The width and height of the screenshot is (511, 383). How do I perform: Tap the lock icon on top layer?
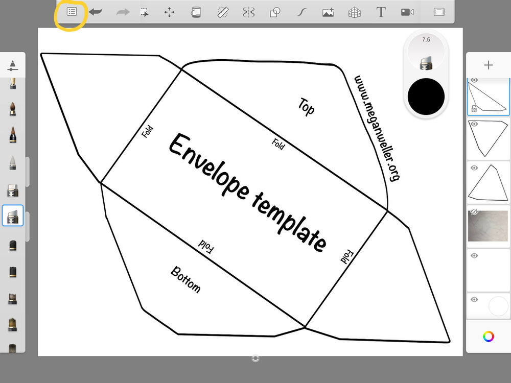click(x=474, y=108)
